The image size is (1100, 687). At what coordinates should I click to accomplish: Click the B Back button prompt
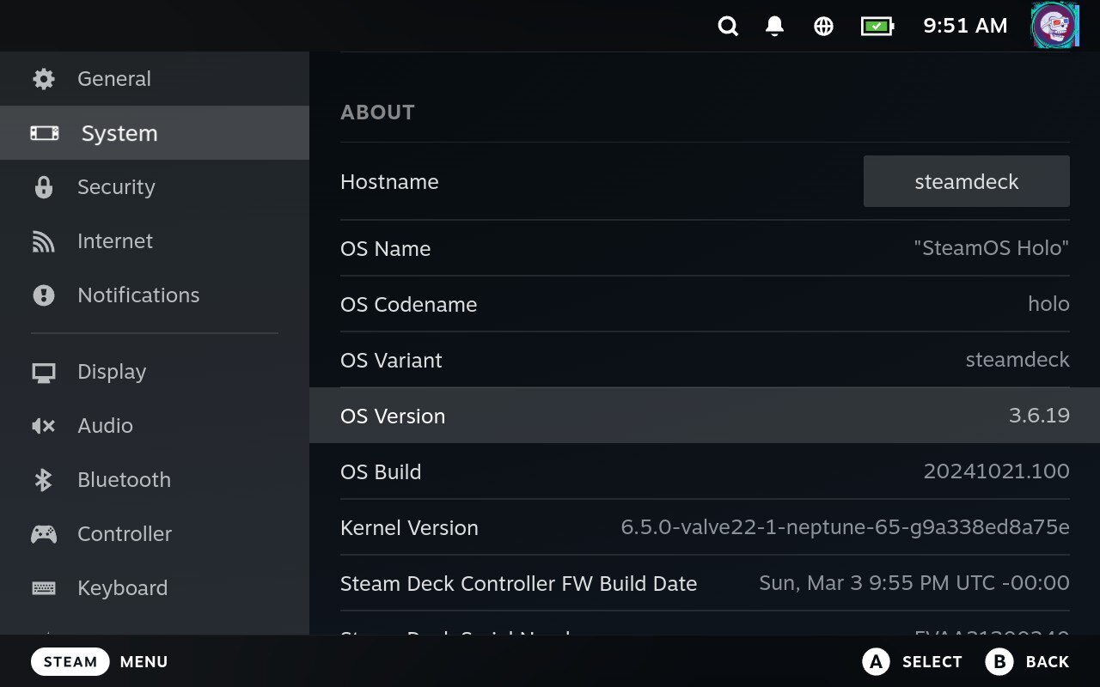click(x=1028, y=661)
